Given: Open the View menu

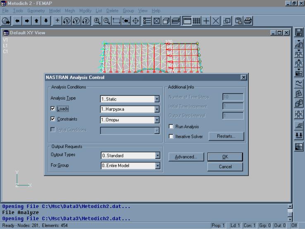Looking at the screenshot, I should pos(143,11).
